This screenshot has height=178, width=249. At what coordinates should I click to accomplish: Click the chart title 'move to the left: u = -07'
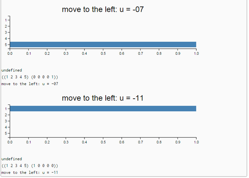103,9
